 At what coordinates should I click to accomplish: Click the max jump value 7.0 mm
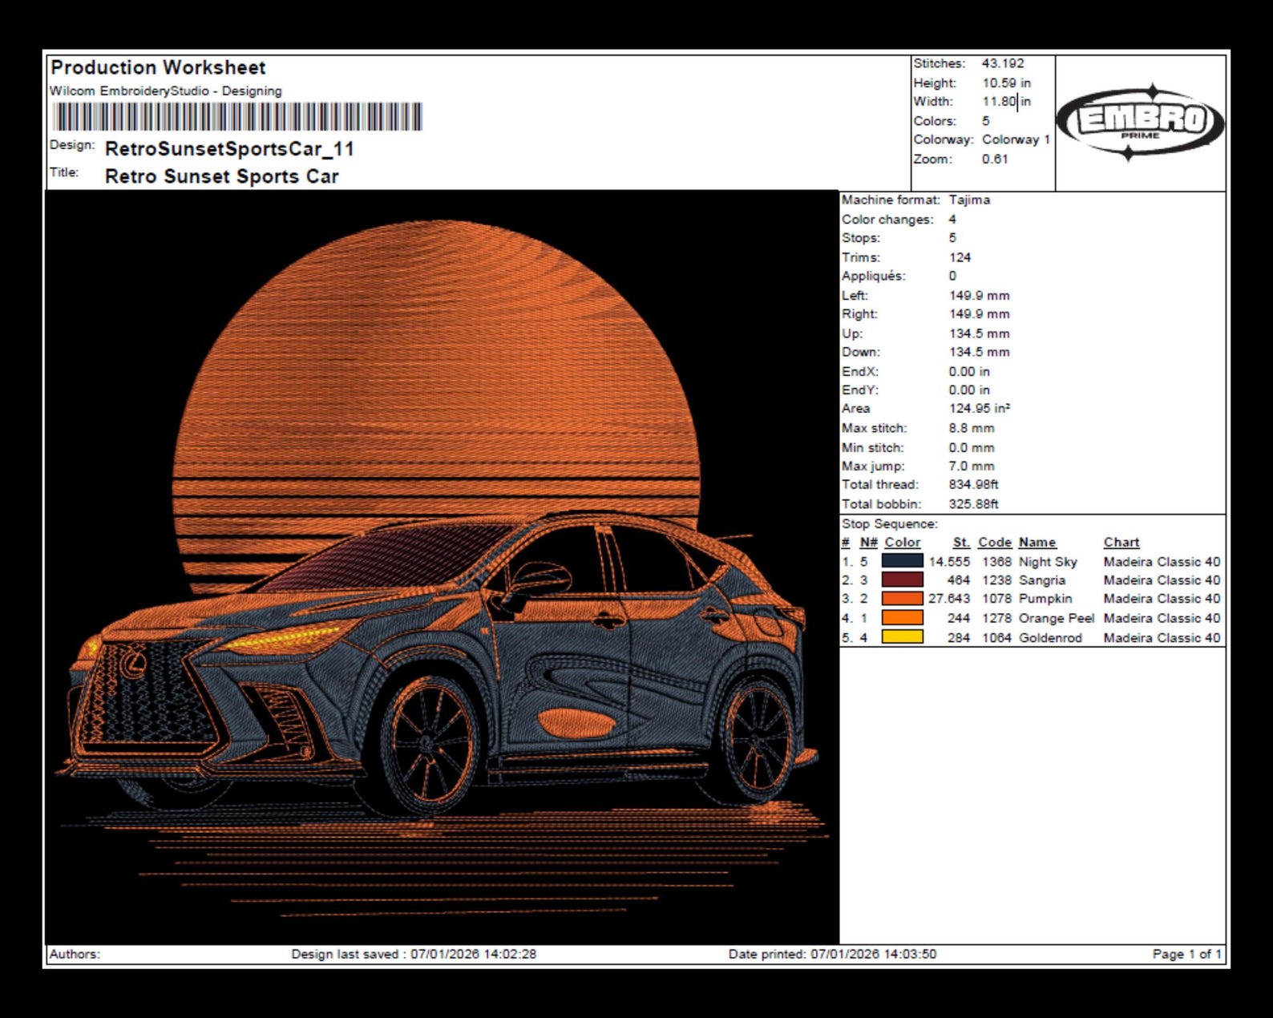(x=972, y=466)
